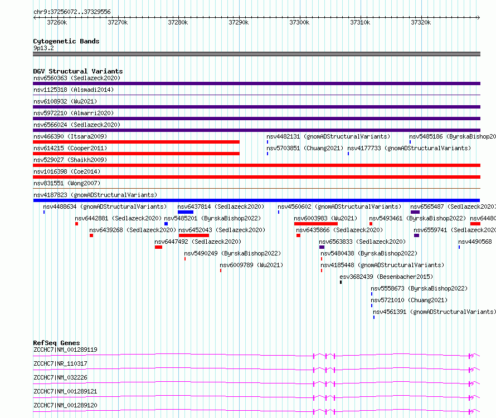Open nsv6566024 (Sedlazeck2020) variant details
This screenshot has height=418, width=496.
[77, 125]
